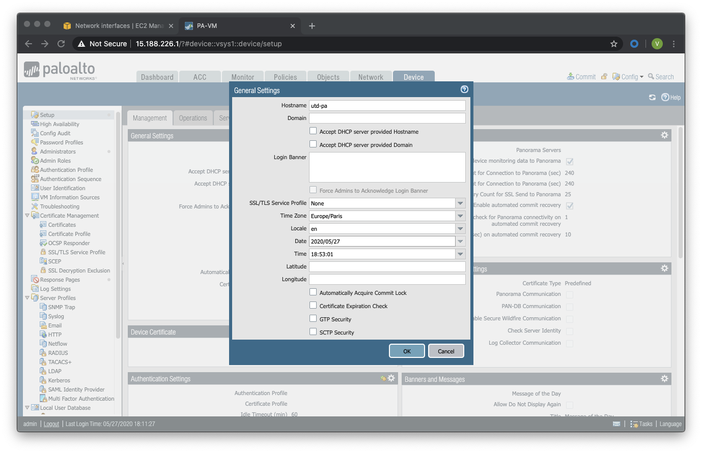Open gear icon of Banners and Messages panel
Viewport: 702px width, 453px height.
[664, 379]
